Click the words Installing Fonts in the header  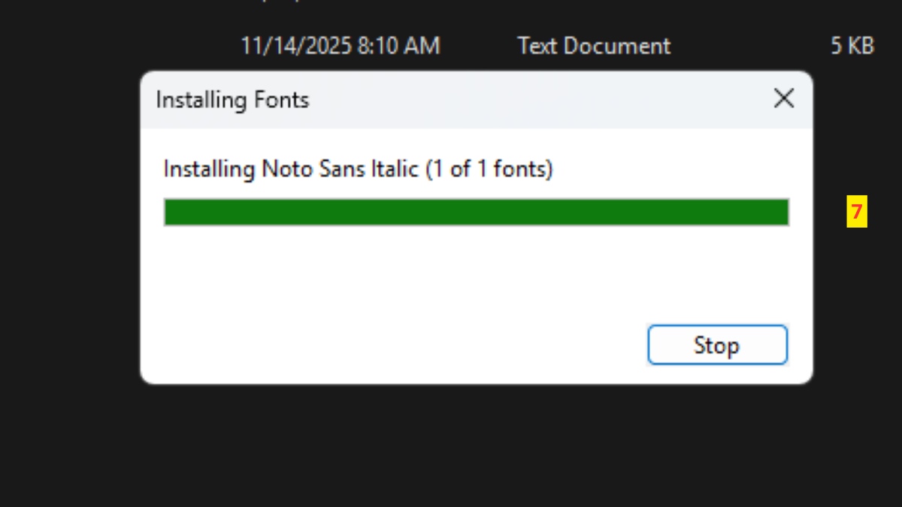[x=231, y=99]
